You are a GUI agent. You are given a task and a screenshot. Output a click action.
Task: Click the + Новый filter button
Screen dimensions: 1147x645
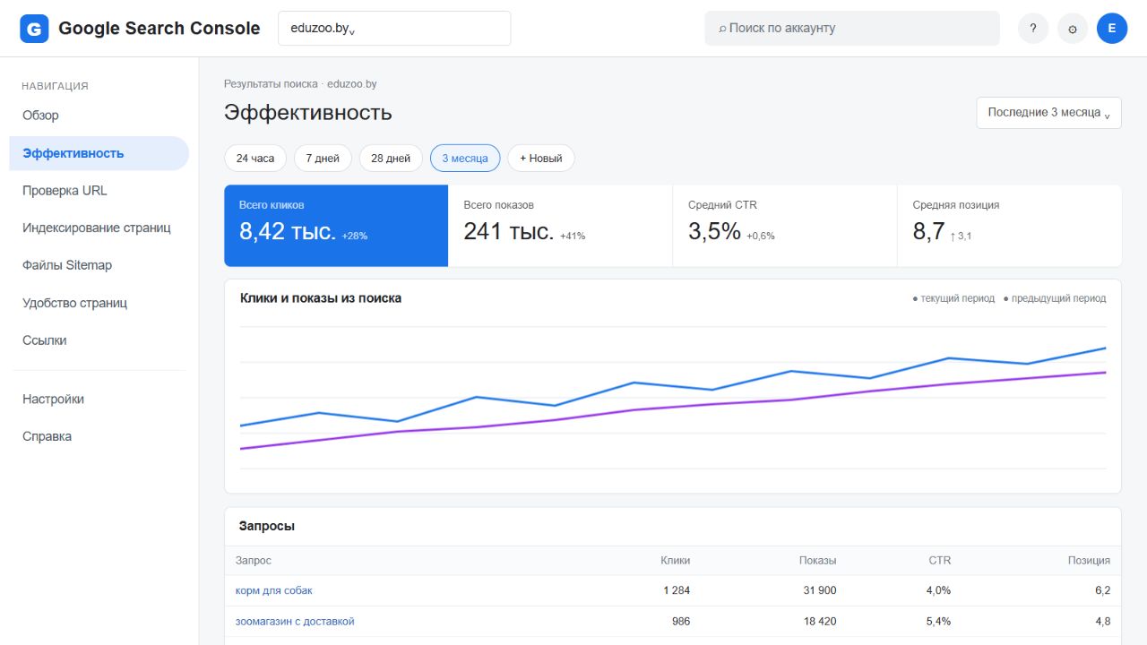pyautogui.click(x=541, y=159)
